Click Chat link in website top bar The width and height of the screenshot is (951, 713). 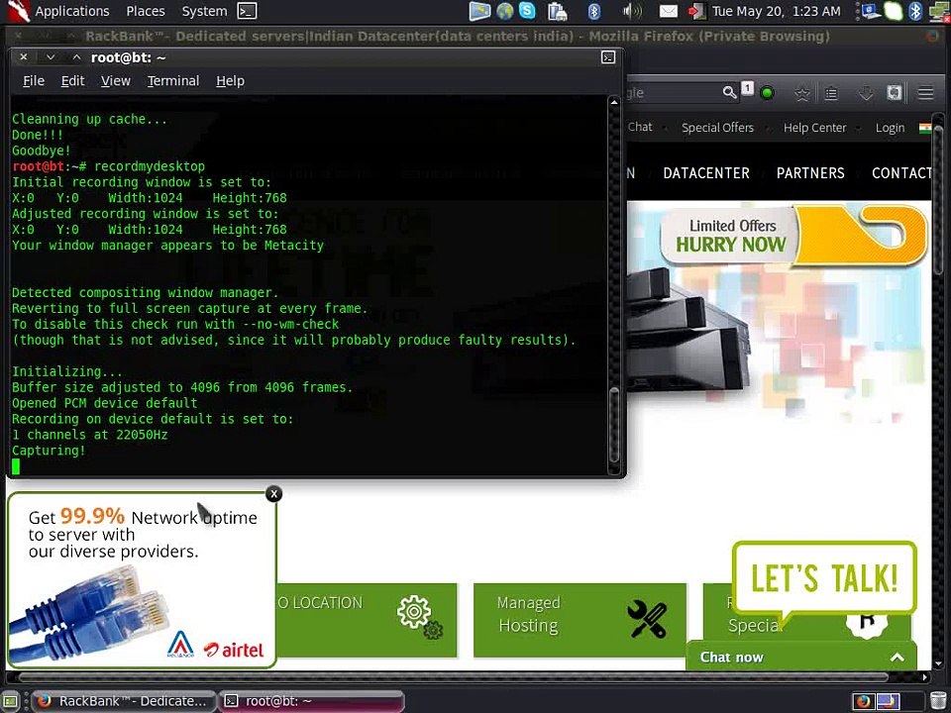tap(640, 127)
